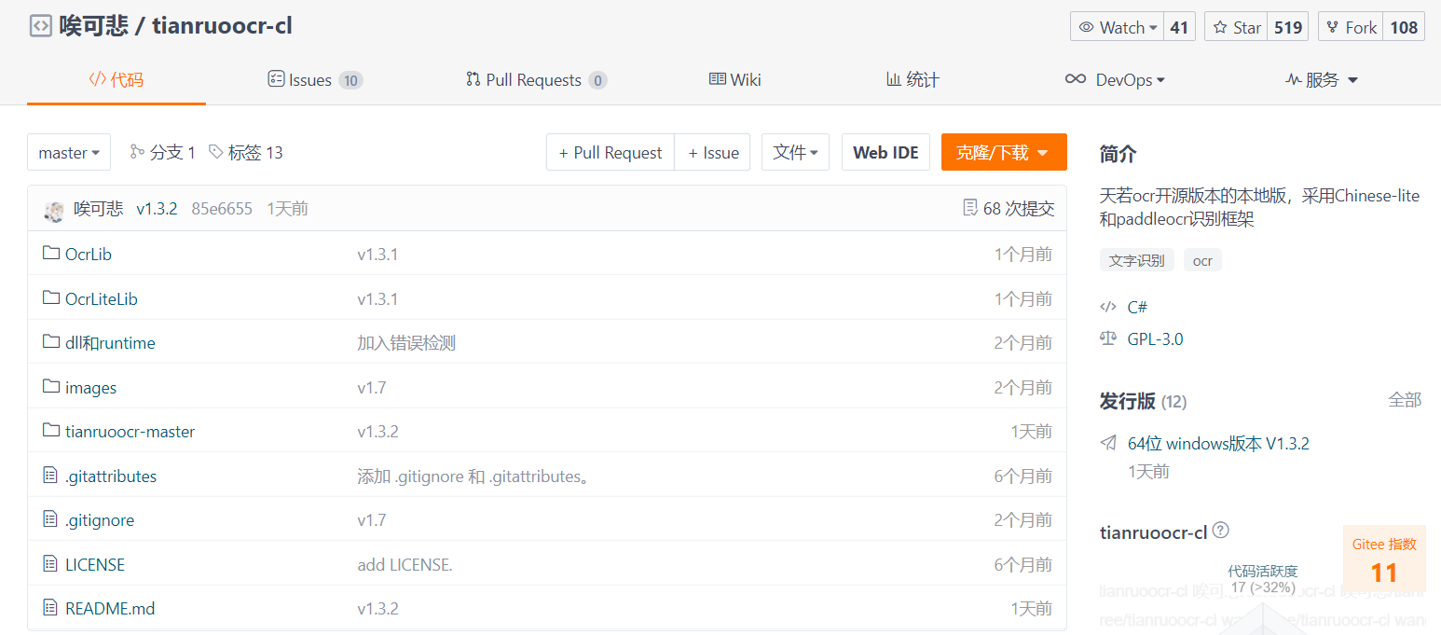Click the LICENSE file icon
Screen dimensions: 1441x635
point(50,564)
